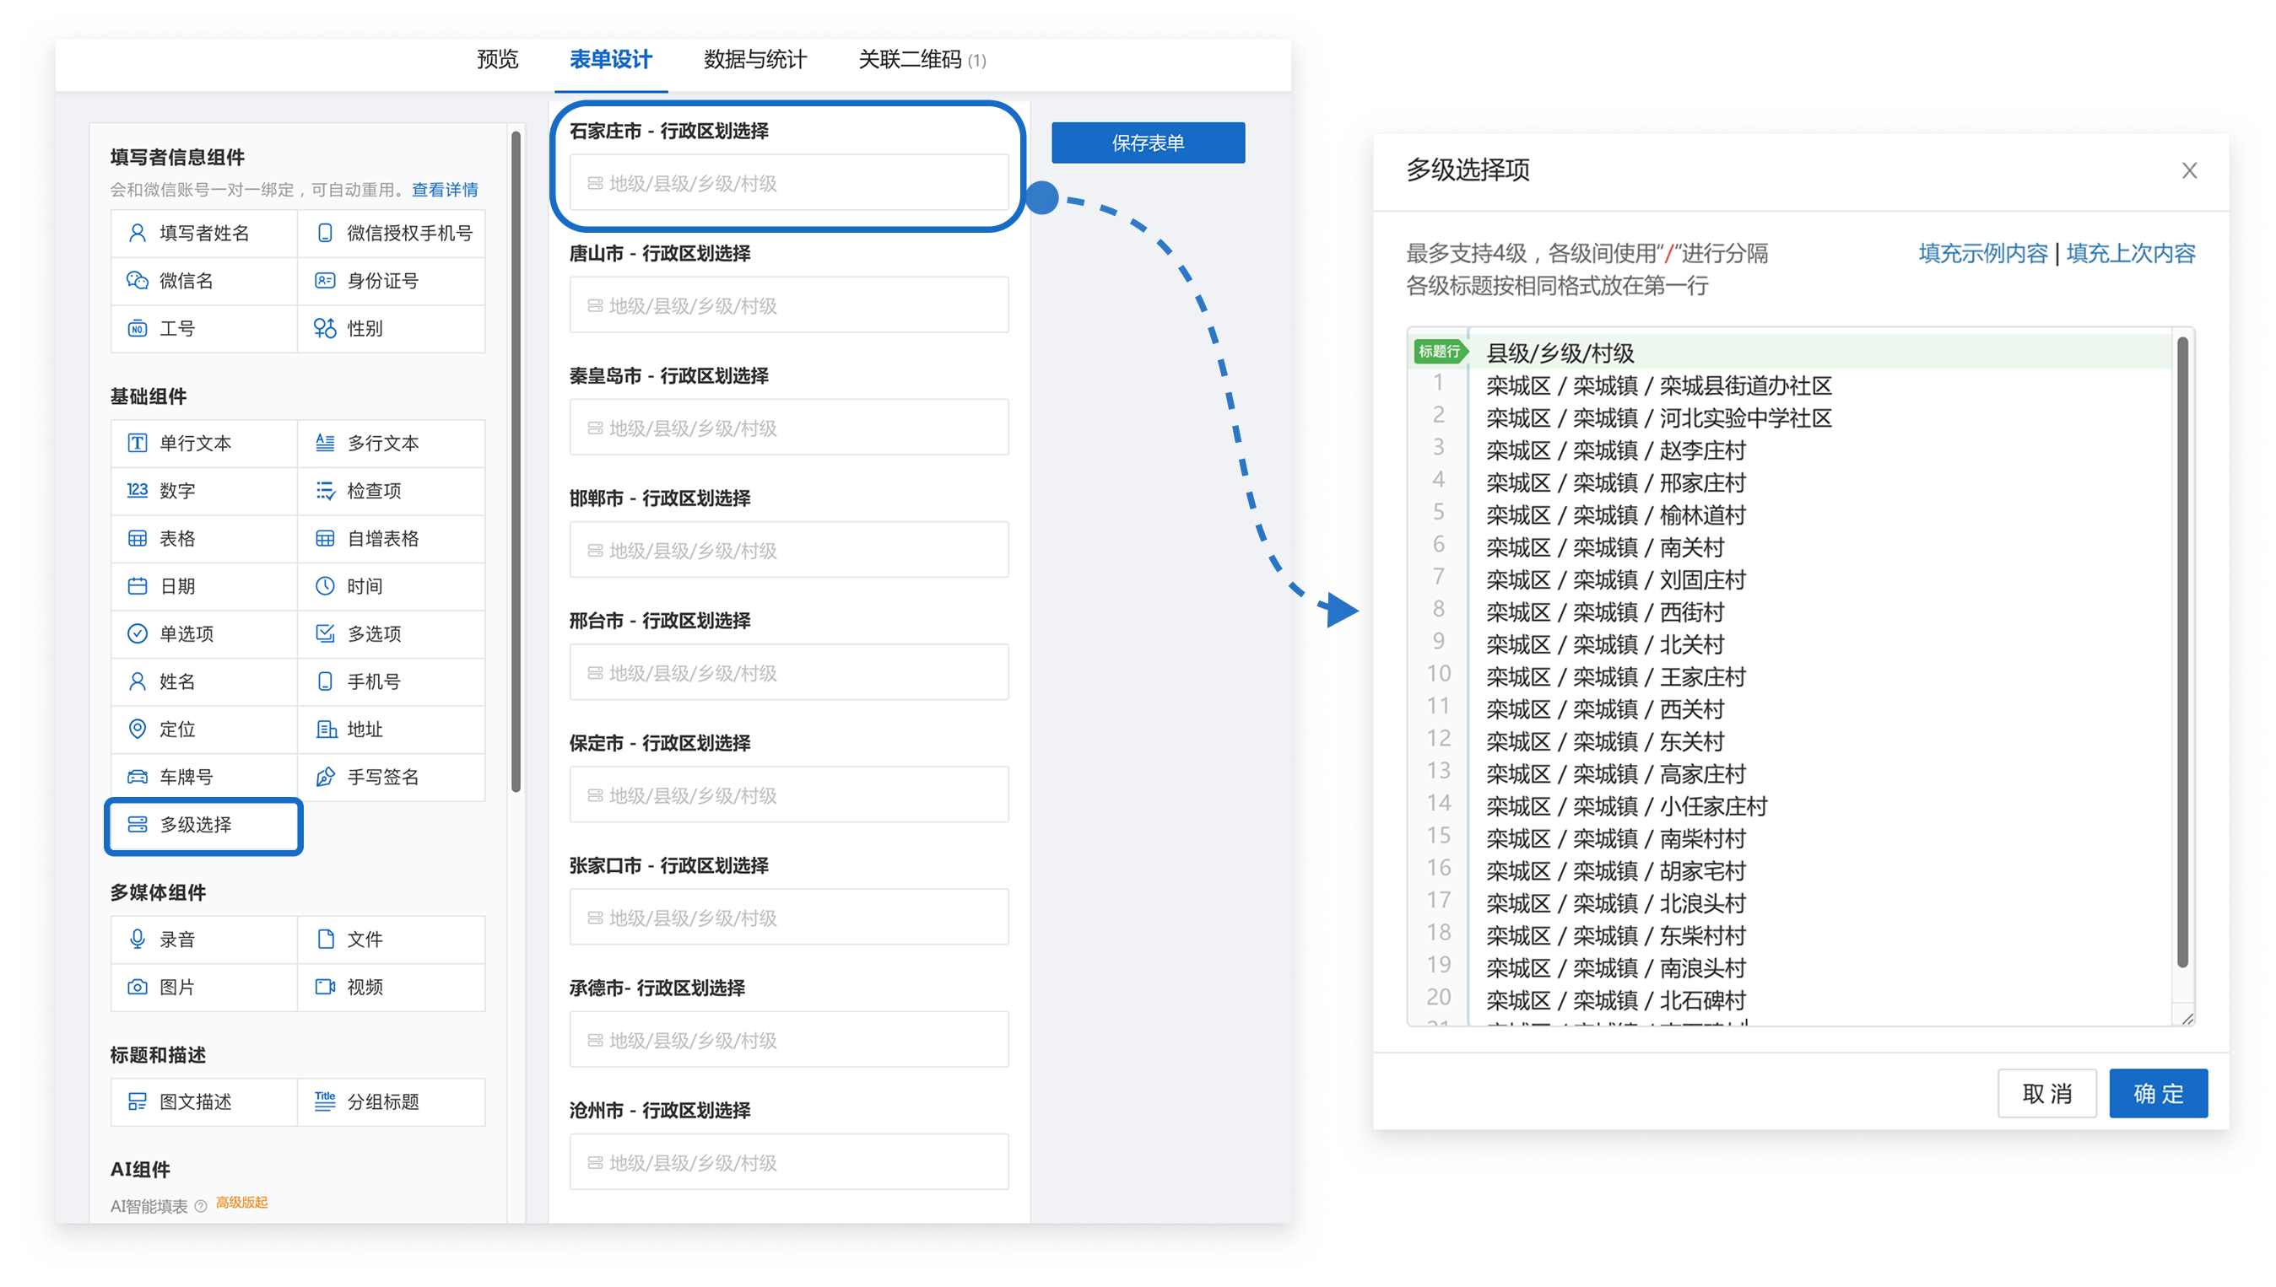Add the 多选项 checkbox component
This screenshot has width=2276, height=1287.
(x=373, y=633)
